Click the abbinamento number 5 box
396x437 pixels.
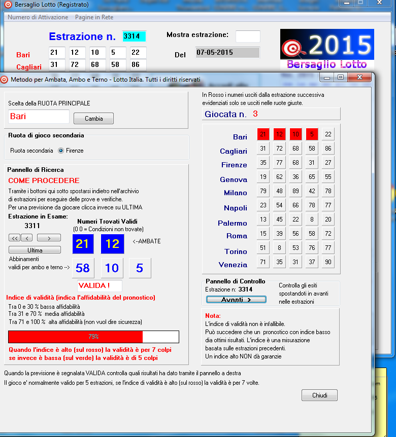point(140,268)
